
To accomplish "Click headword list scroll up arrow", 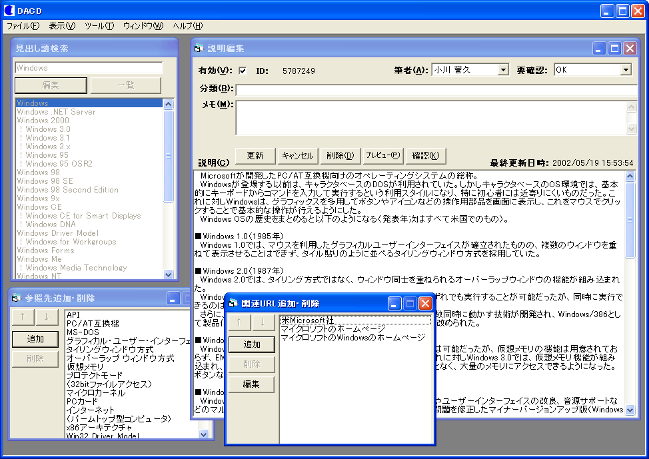I will (x=168, y=104).
